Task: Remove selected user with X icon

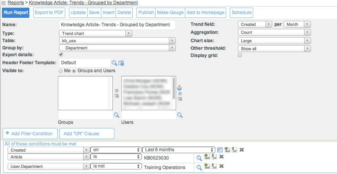Action: (x=180, y=93)
